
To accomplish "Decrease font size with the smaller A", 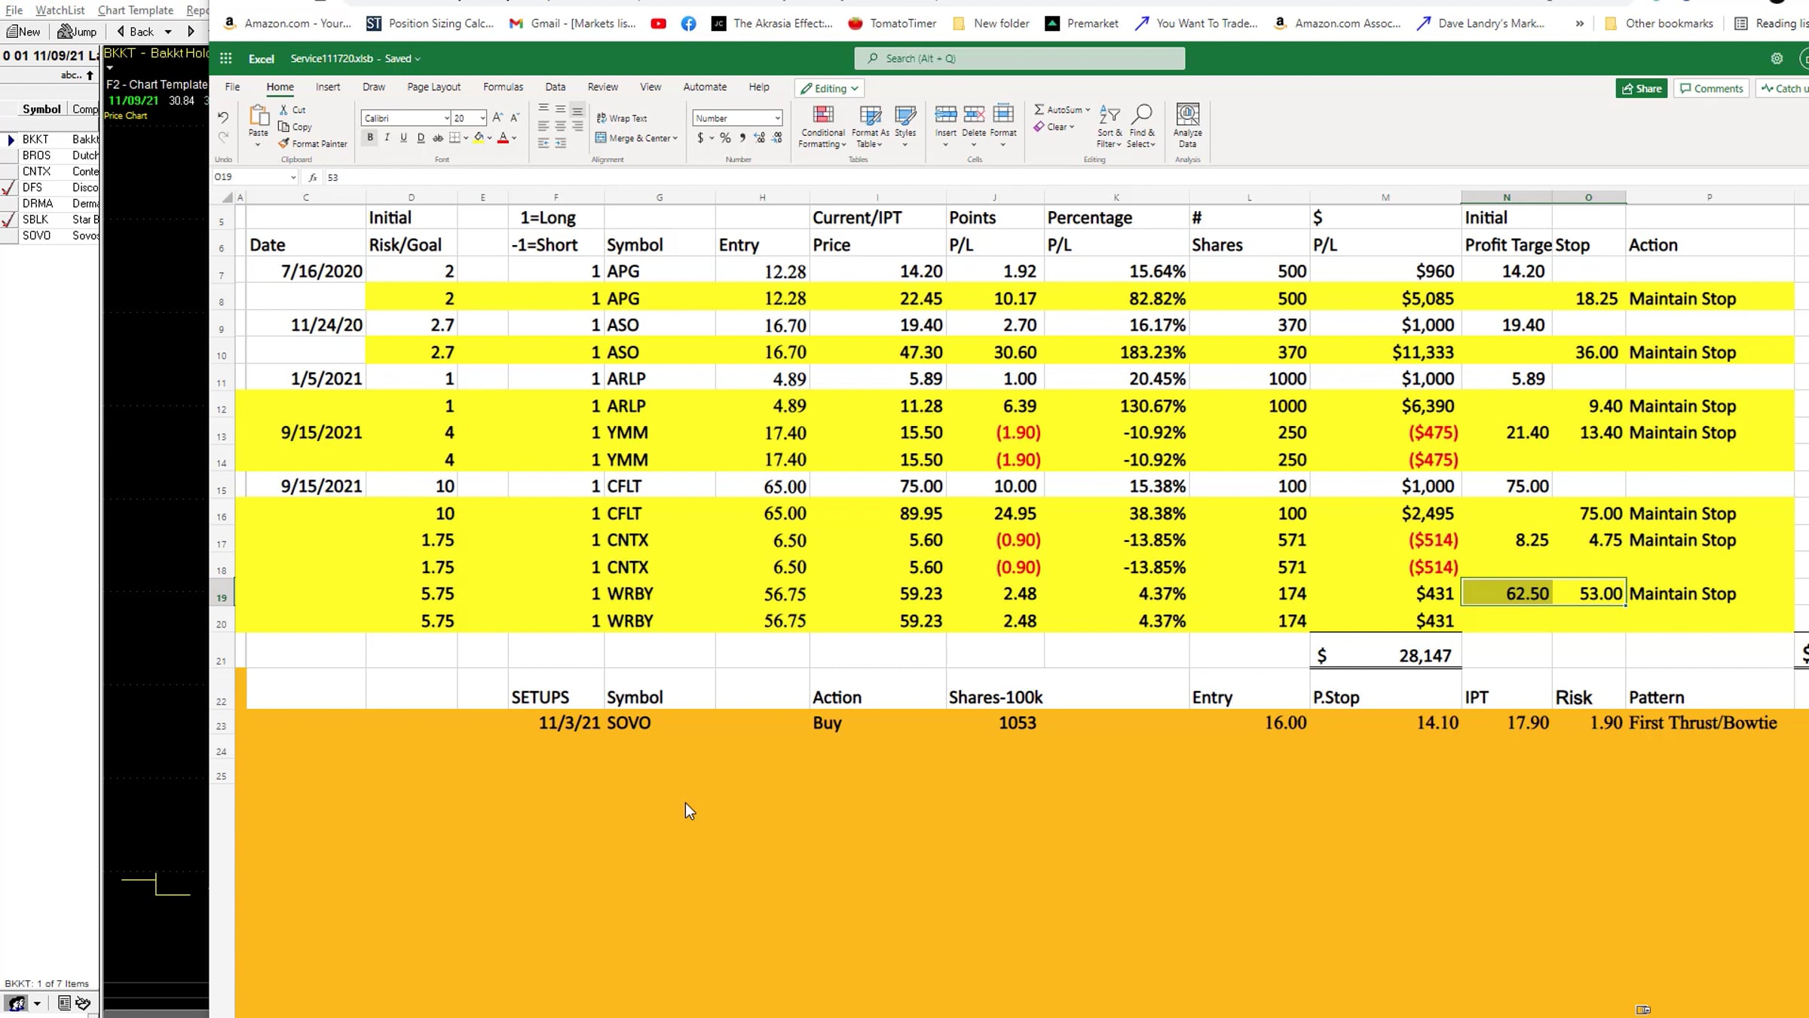I will [x=515, y=118].
